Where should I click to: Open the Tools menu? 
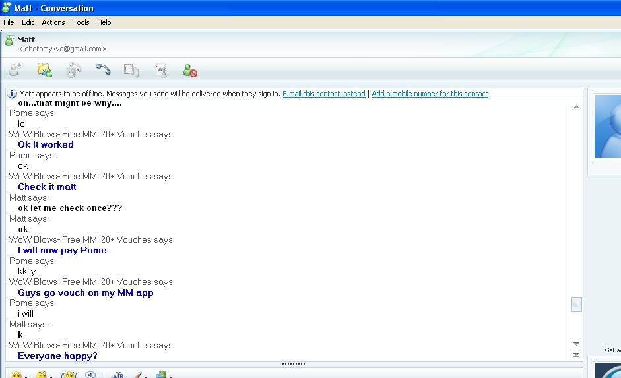tap(81, 22)
